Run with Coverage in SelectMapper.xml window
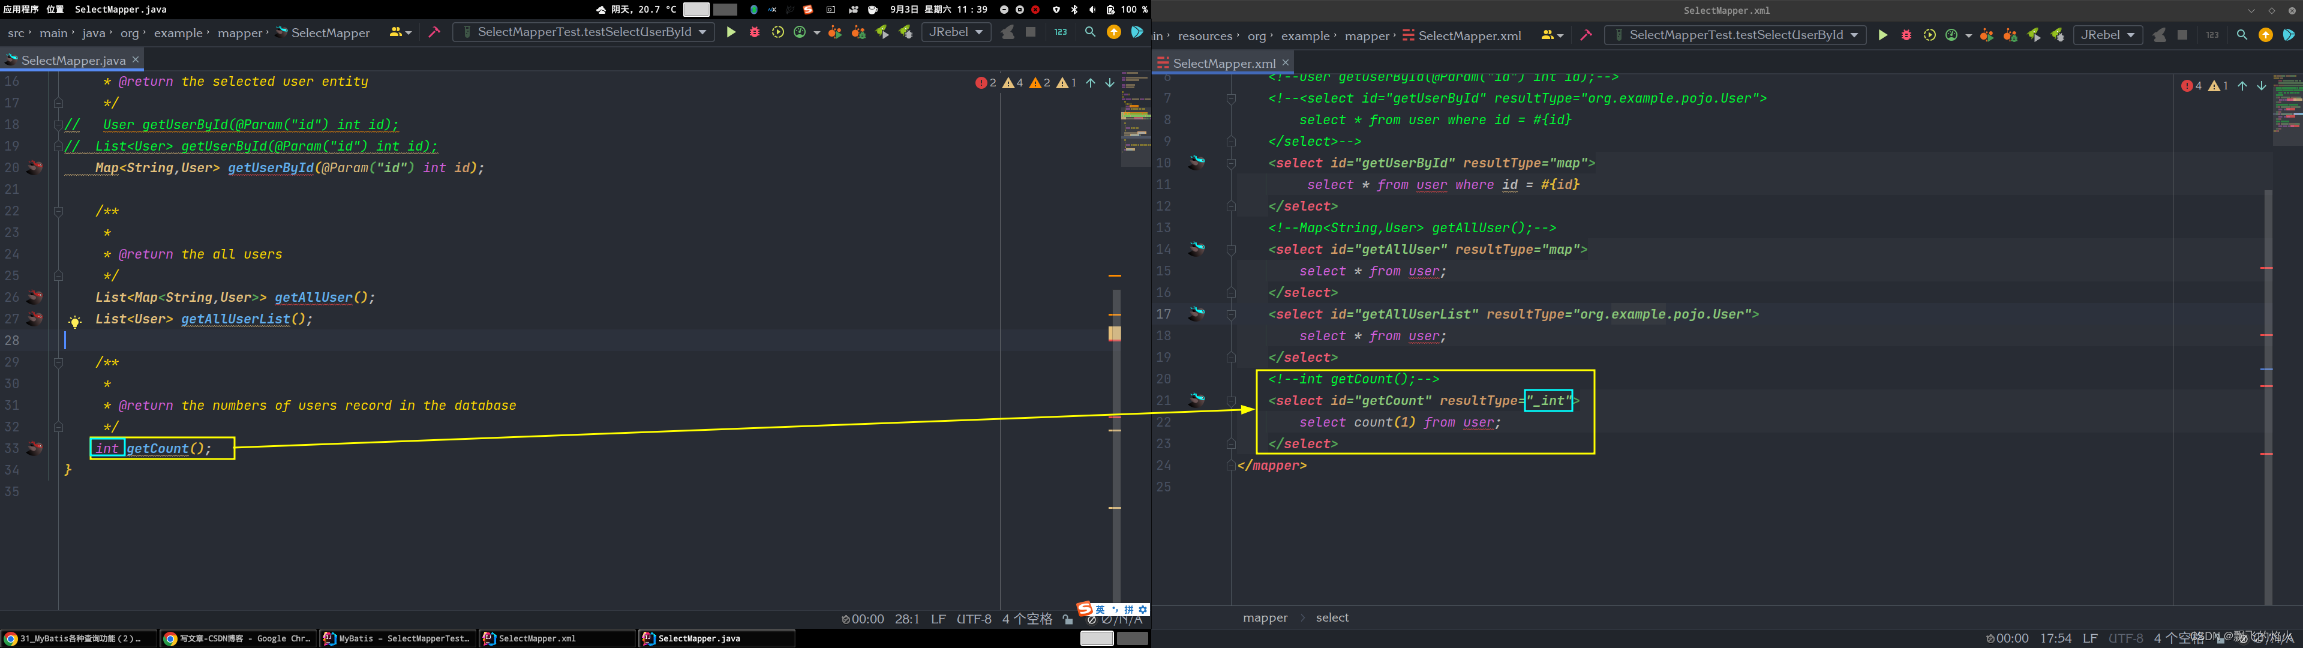 tap(1929, 35)
